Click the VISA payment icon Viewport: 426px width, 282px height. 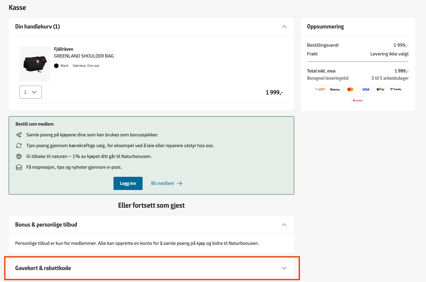pos(365,89)
